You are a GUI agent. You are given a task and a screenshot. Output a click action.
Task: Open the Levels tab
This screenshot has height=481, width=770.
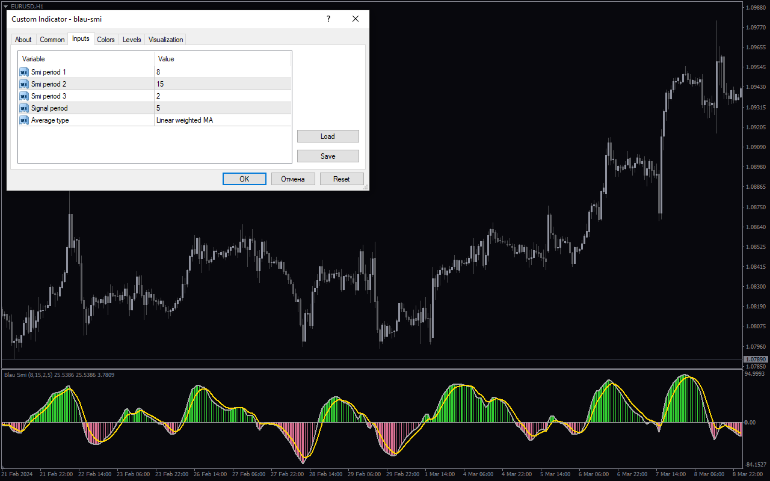click(132, 40)
